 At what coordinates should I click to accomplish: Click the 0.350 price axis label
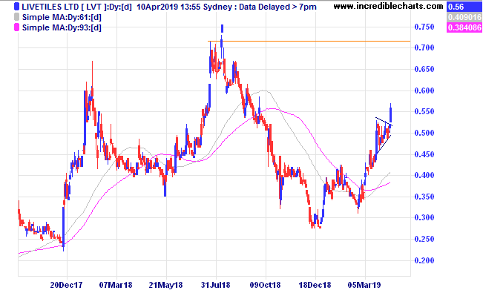pyautogui.click(x=424, y=197)
